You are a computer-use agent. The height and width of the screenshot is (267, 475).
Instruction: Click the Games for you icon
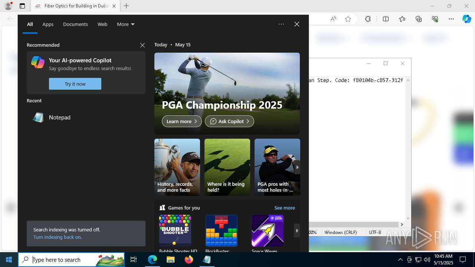pyautogui.click(x=162, y=208)
